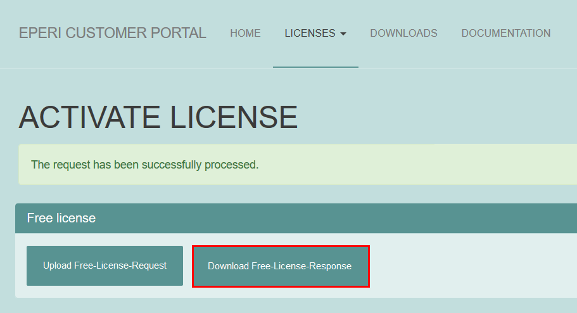The width and height of the screenshot is (577, 313).
Task: Open the DOWNLOADS page
Action: pyautogui.click(x=403, y=33)
